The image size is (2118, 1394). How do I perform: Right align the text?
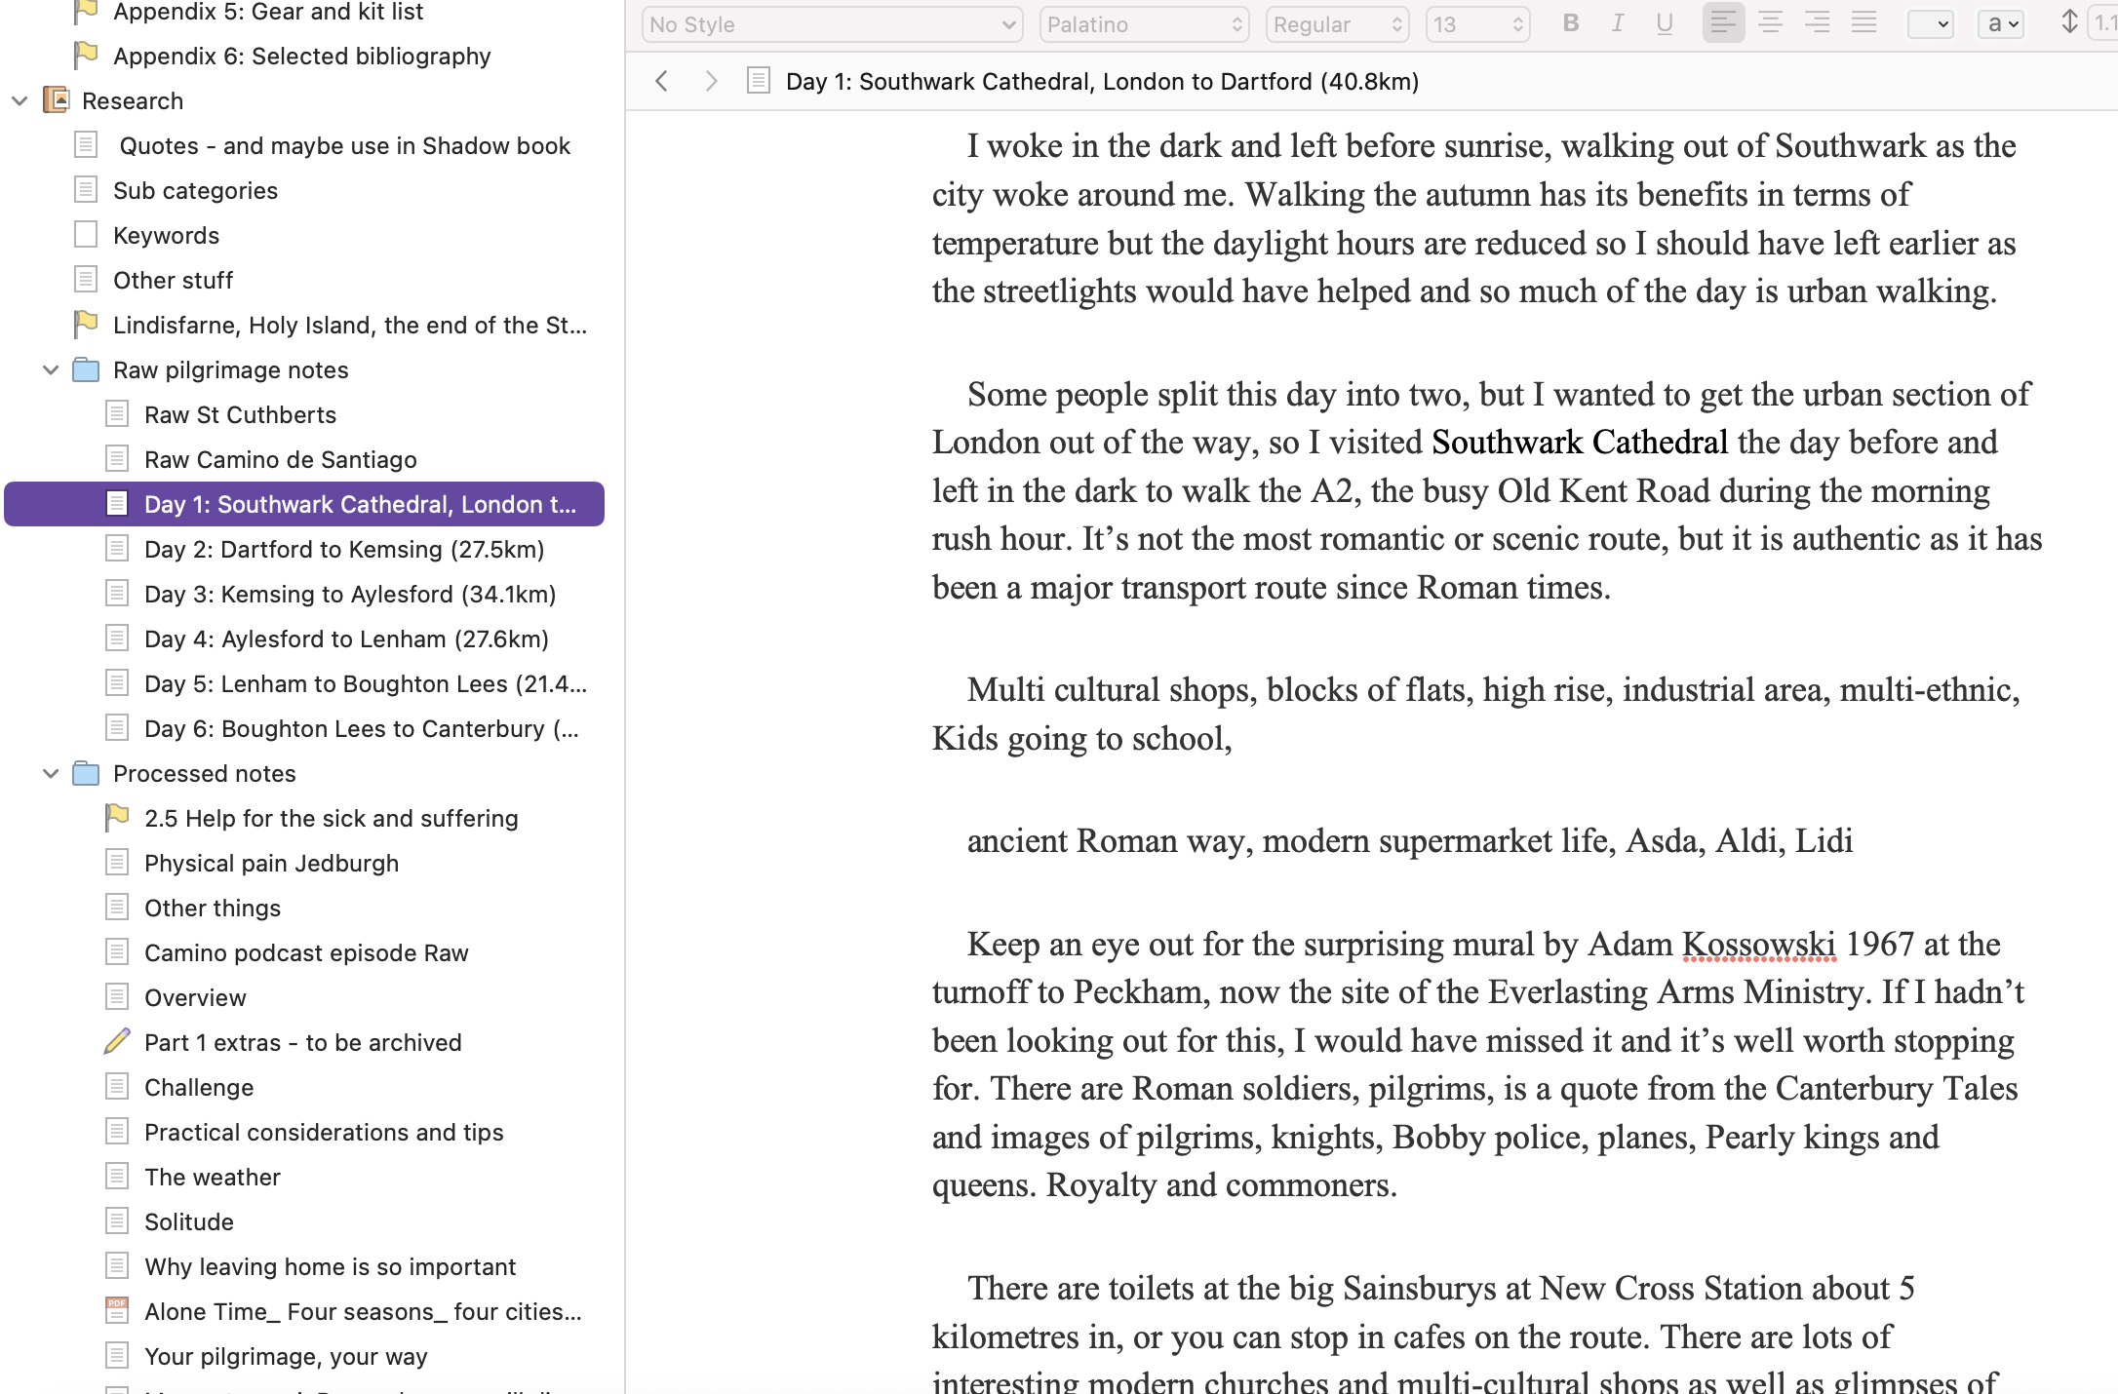tap(1817, 23)
